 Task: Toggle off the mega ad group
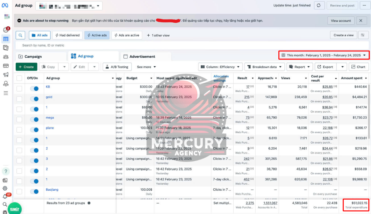point(34,119)
